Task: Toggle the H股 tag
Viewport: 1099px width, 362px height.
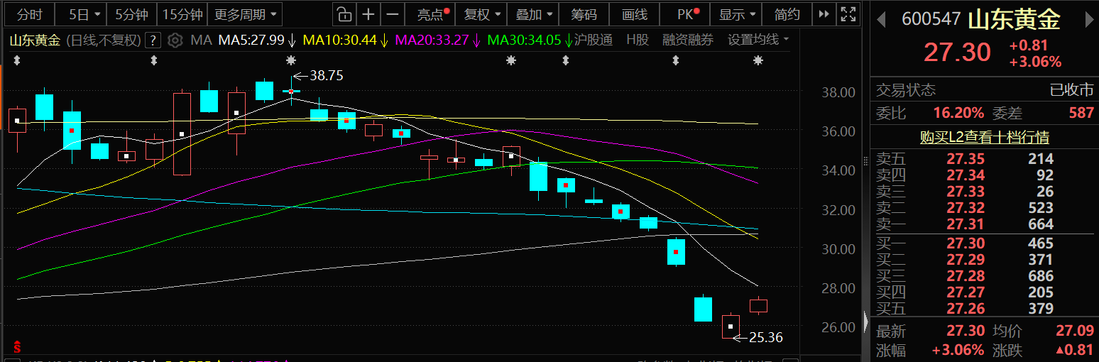Action: tap(638, 40)
